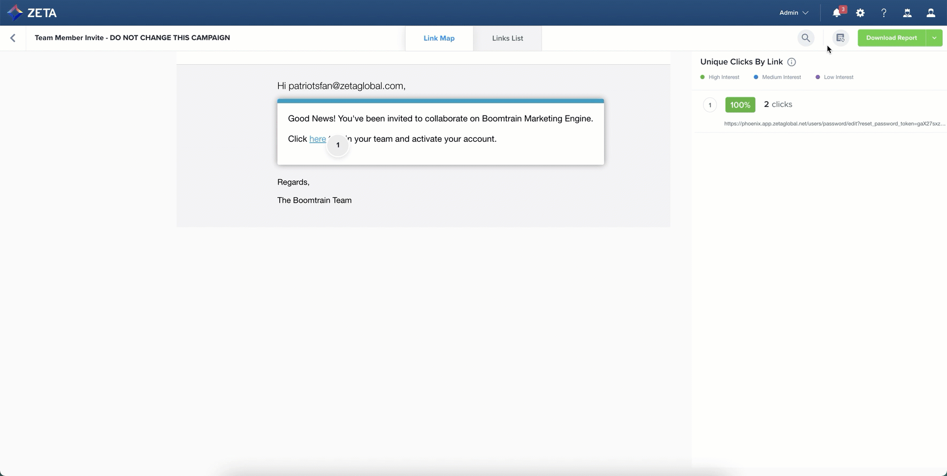Image resolution: width=947 pixels, height=476 pixels.
Task: Click the Download Report button
Action: 891,38
